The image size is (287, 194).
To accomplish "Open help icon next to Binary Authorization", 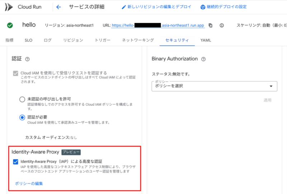I will 203,59.
